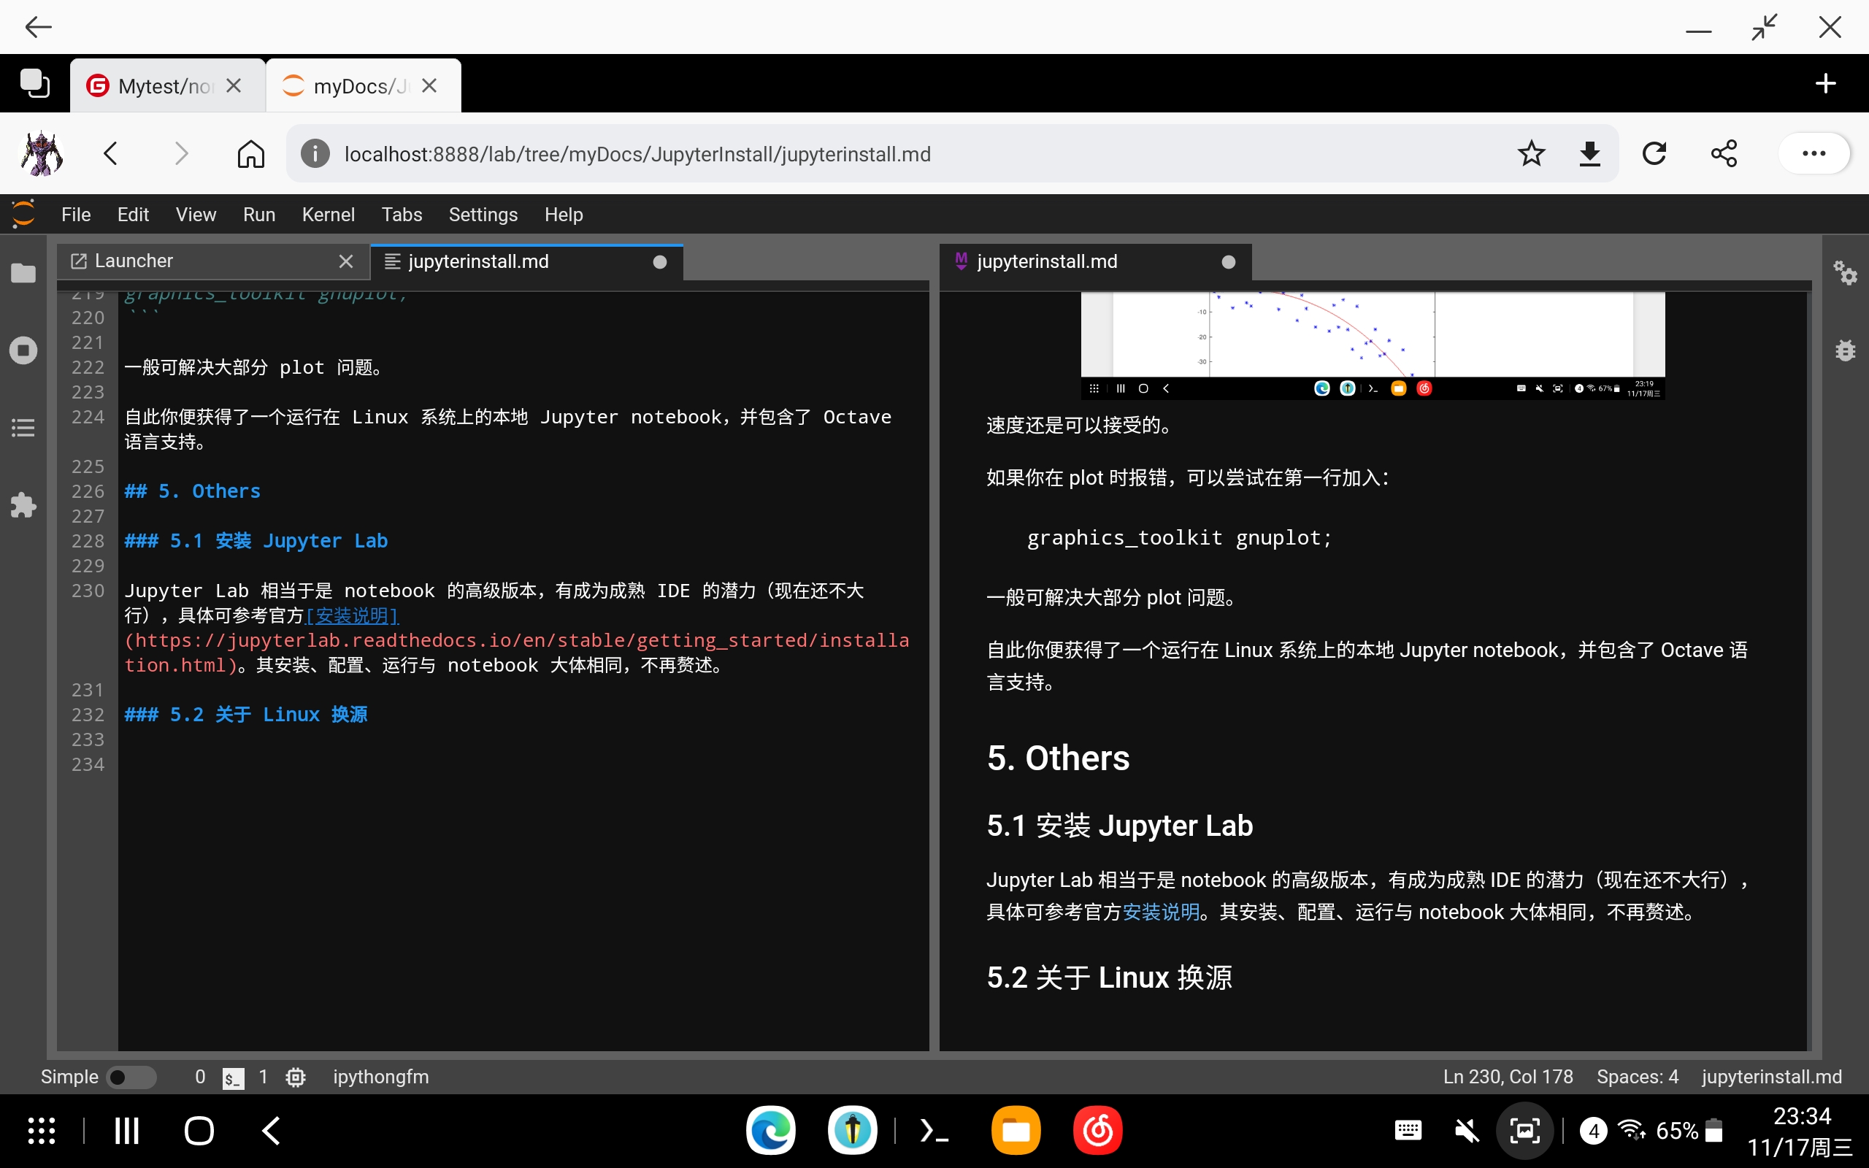Viewport: 1869px width, 1168px height.
Task: Show the running terminals and kernels panel
Action: 23,350
